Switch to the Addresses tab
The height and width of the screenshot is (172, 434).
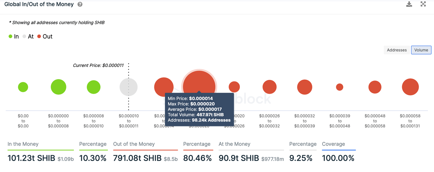point(397,50)
